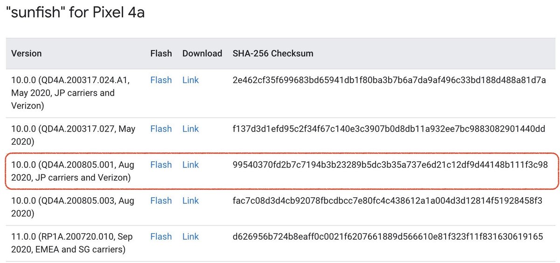
Task: Click the SHA-256 Checksum column header
Action: (x=273, y=53)
